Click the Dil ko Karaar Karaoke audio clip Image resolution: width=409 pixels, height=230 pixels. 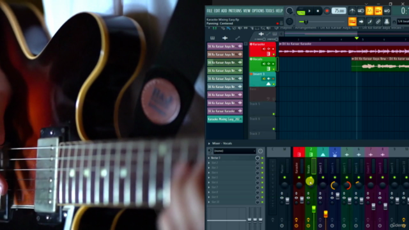344,50
